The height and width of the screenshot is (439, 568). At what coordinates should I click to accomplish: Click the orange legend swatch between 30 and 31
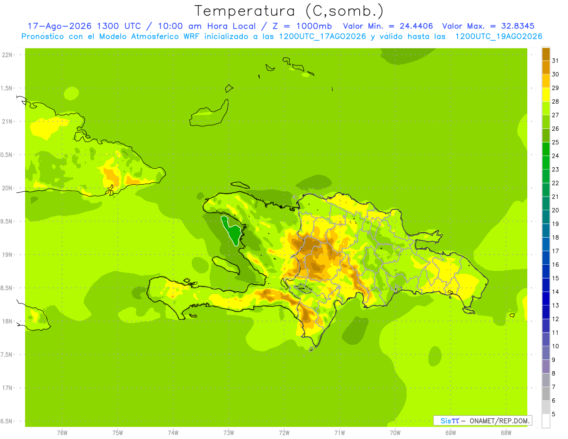[546, 67]
